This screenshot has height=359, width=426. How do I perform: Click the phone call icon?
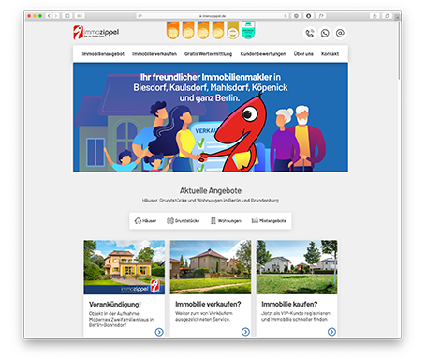click(x=310, y=33)
